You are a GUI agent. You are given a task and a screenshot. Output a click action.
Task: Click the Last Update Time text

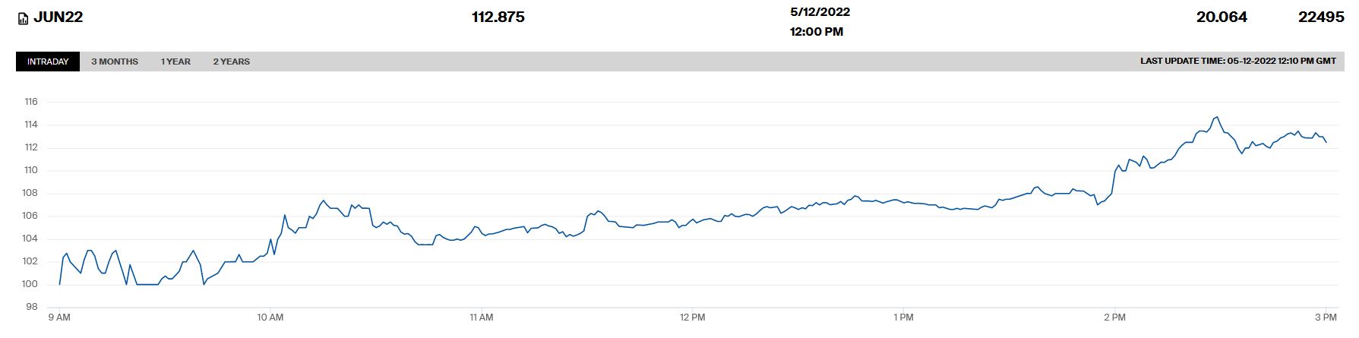(x=1237, y=62)
